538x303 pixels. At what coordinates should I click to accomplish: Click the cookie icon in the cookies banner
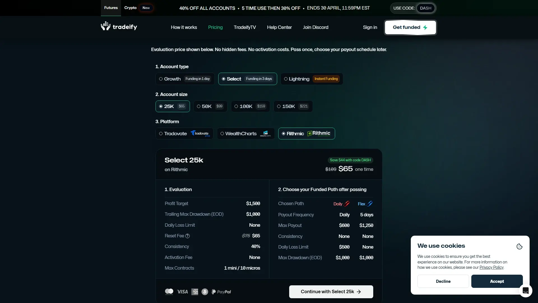(x=519, y=247)
